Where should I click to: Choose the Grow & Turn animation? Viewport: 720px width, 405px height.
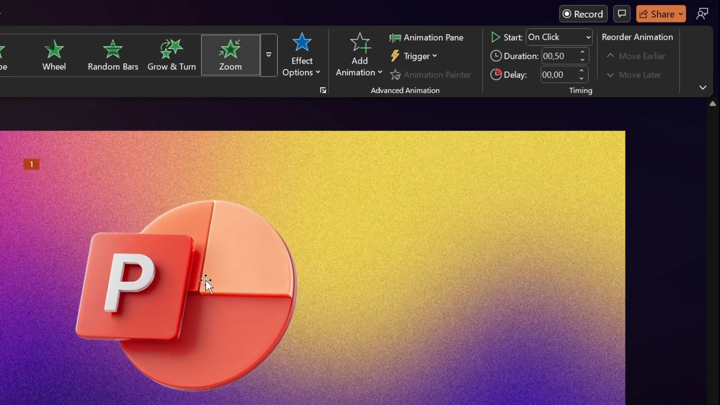click(171, 55)
